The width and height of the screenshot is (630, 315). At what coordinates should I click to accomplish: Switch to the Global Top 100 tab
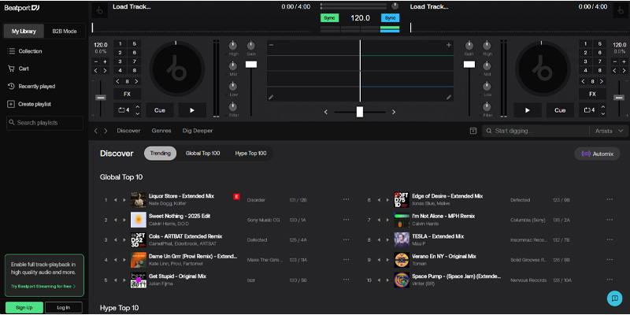tap(202, 153)
